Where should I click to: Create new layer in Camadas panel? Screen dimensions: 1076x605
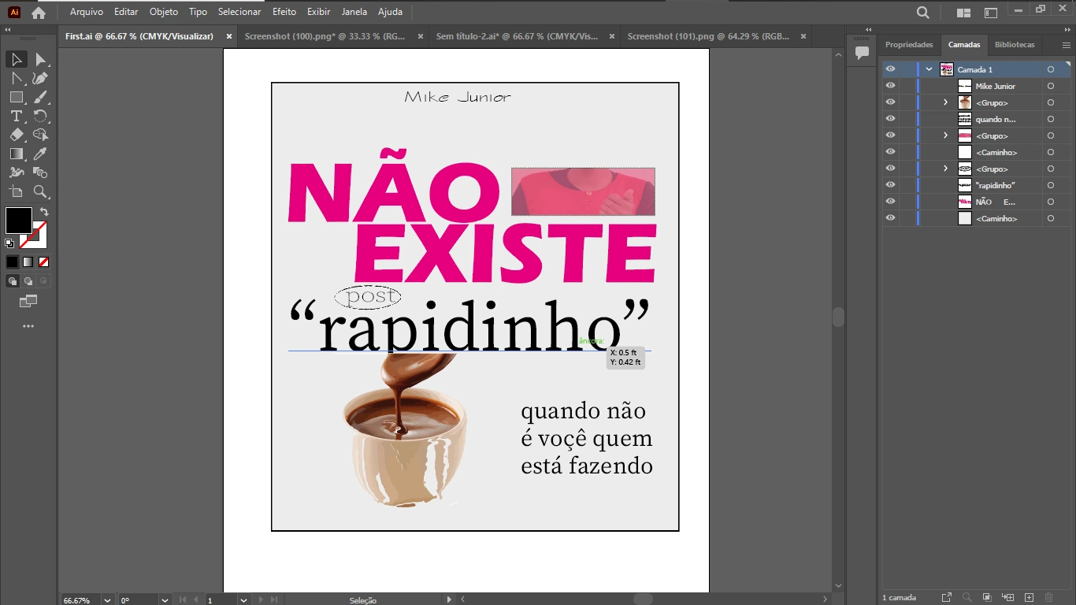tap(1029, 598)
